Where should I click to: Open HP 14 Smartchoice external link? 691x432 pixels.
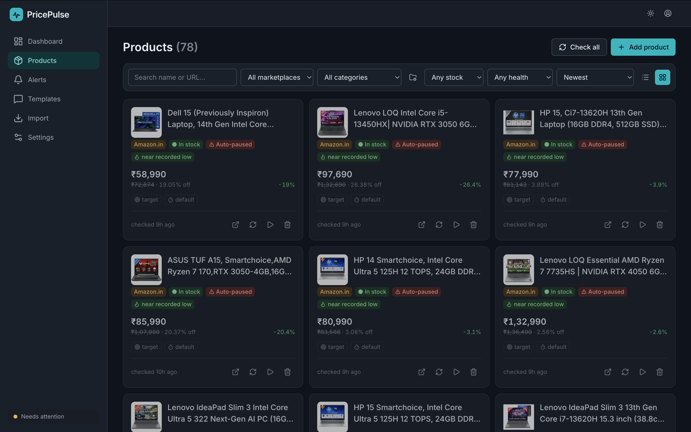coord(422,372)
